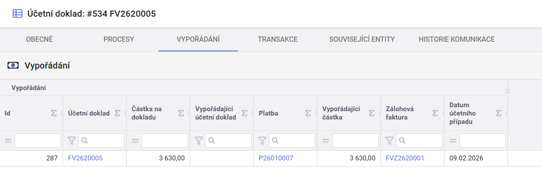Click the Datum účetního případu filter input
The image size is (542, 174).
point(482,141)
